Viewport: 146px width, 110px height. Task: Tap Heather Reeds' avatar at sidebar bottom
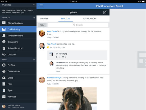click(4, 106)
